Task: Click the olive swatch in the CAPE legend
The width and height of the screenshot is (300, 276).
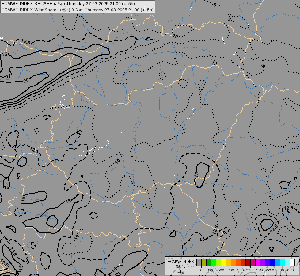Action: point(204,262)
